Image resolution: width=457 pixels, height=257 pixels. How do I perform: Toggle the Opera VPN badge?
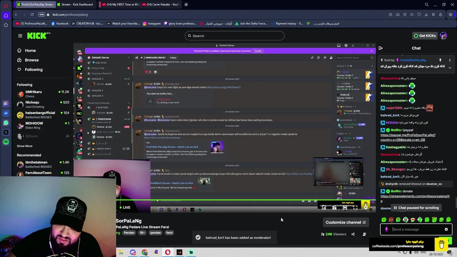(x=41, y=15)
